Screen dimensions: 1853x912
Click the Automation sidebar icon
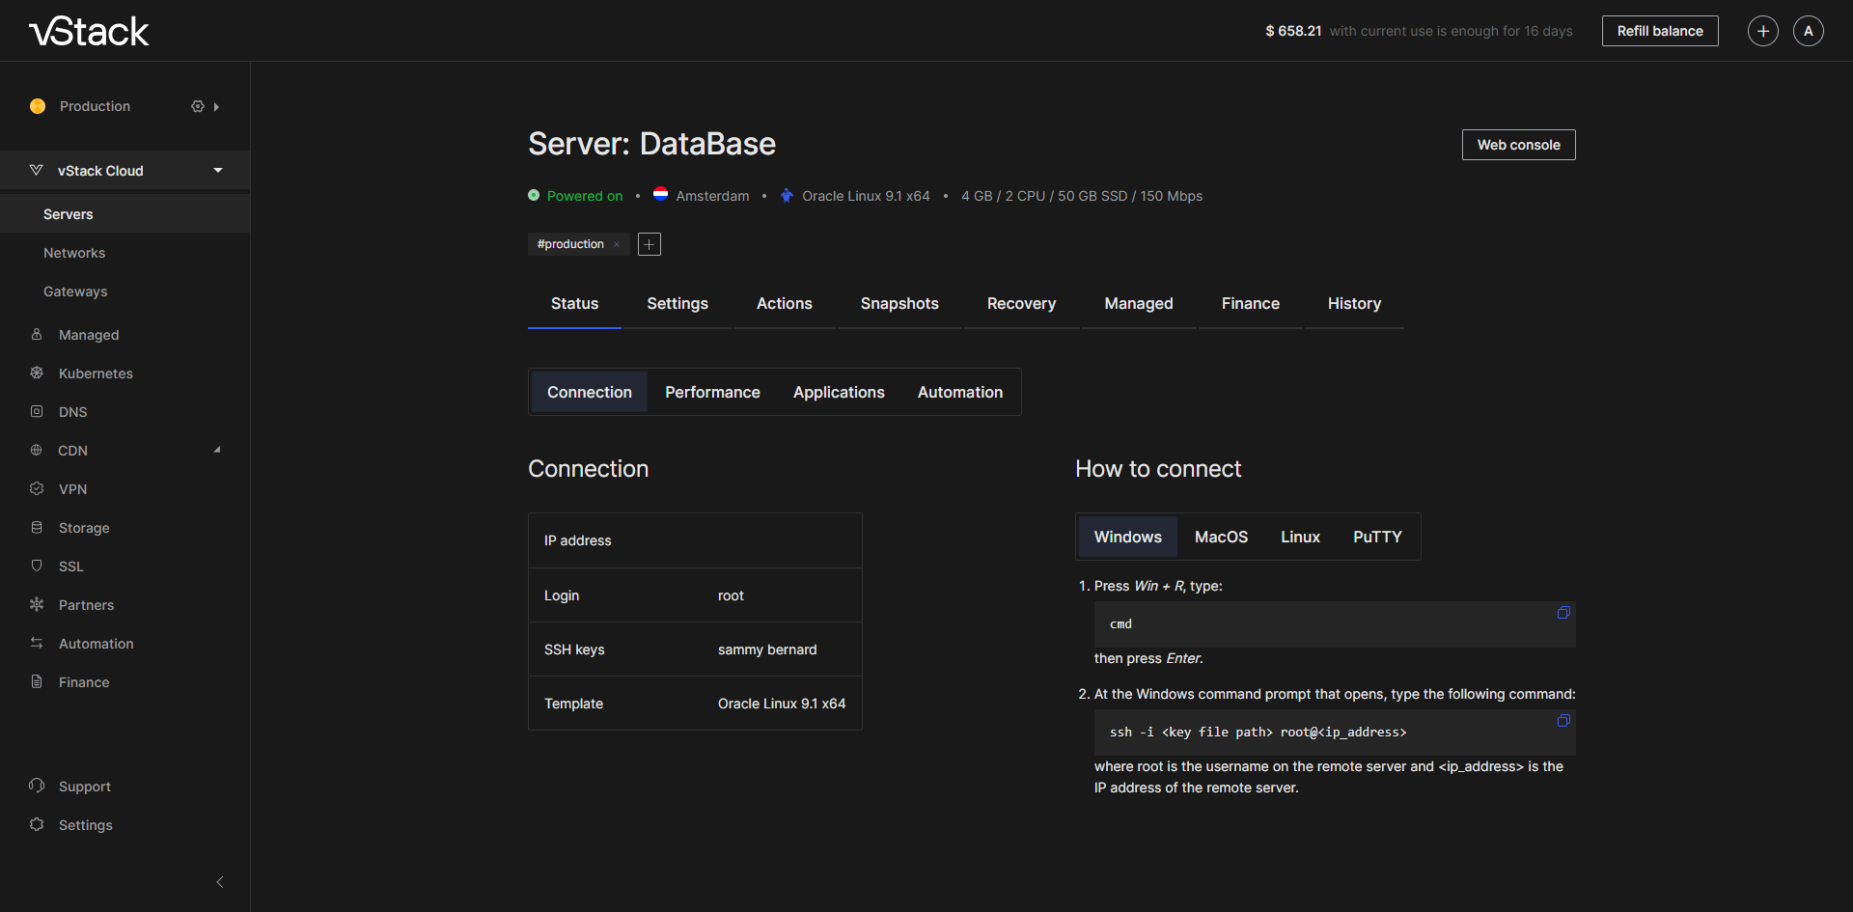(37, 643)
